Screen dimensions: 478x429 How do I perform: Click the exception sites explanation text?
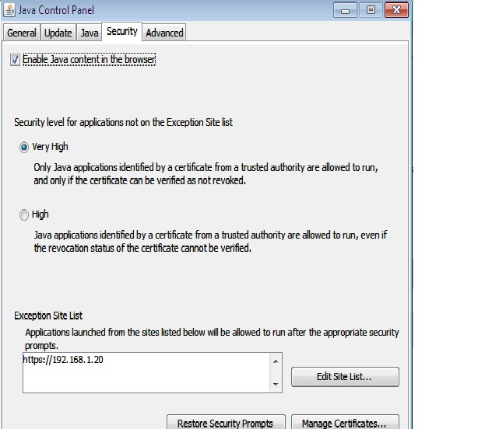point(212,339)
